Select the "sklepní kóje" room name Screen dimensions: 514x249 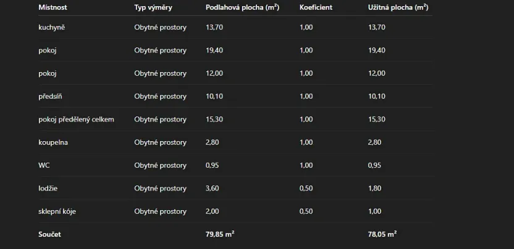coord(57,211)
